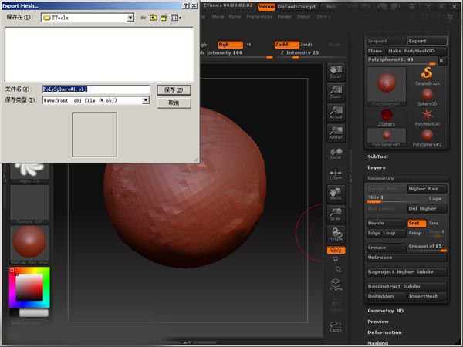Open the Menus tab
This screenshot has height=347, width=463.
(266, 6)
